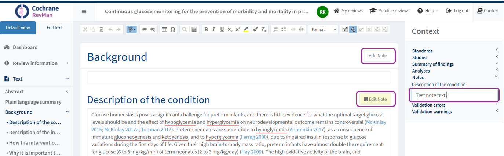
Task: Switch to the Full text tab
Action: click(54, 28)
